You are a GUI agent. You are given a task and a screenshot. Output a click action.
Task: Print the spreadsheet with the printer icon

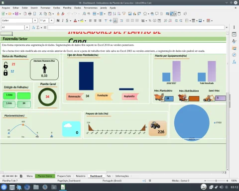tap(30, 14)
